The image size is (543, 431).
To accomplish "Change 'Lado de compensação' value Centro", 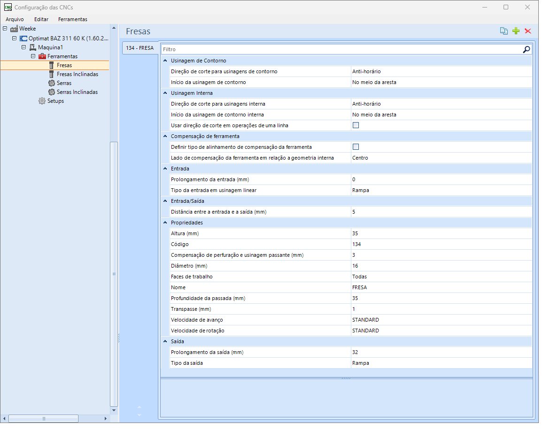I will point(442,158).
